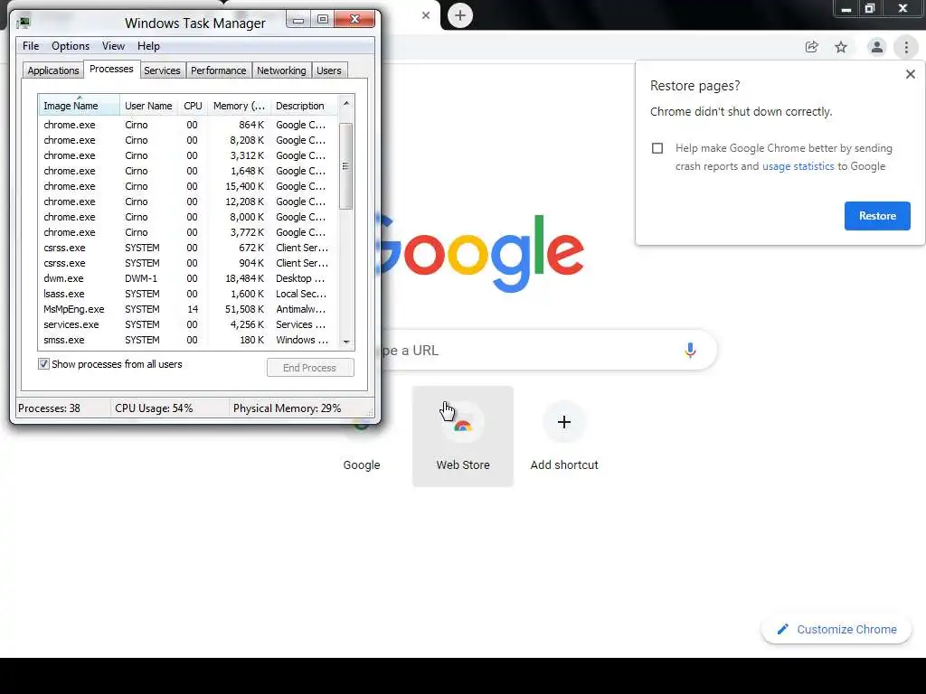Screen dimensions: 926x694
Task: Open a new tab with plus icon
Action: (x=460, y=15)
